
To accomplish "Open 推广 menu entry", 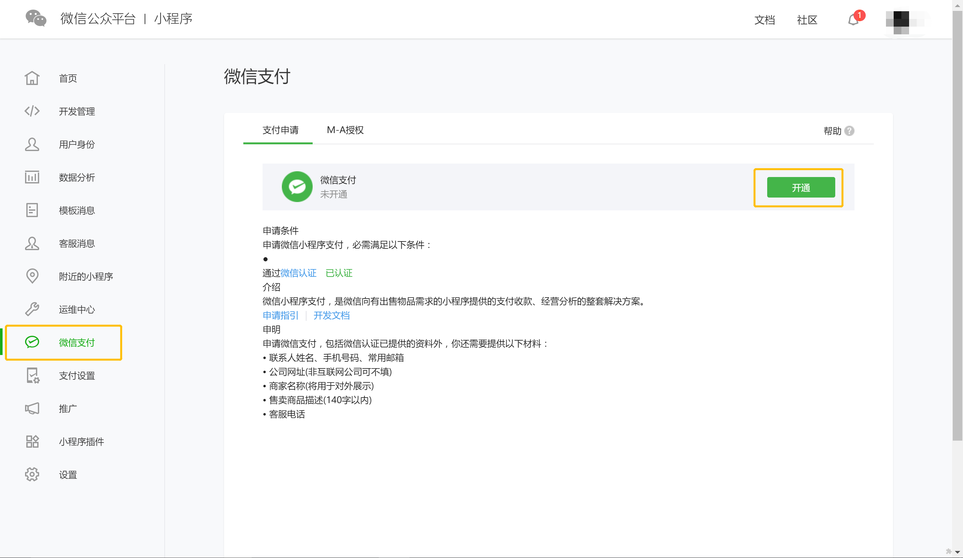I will click(x=68, y=408).
